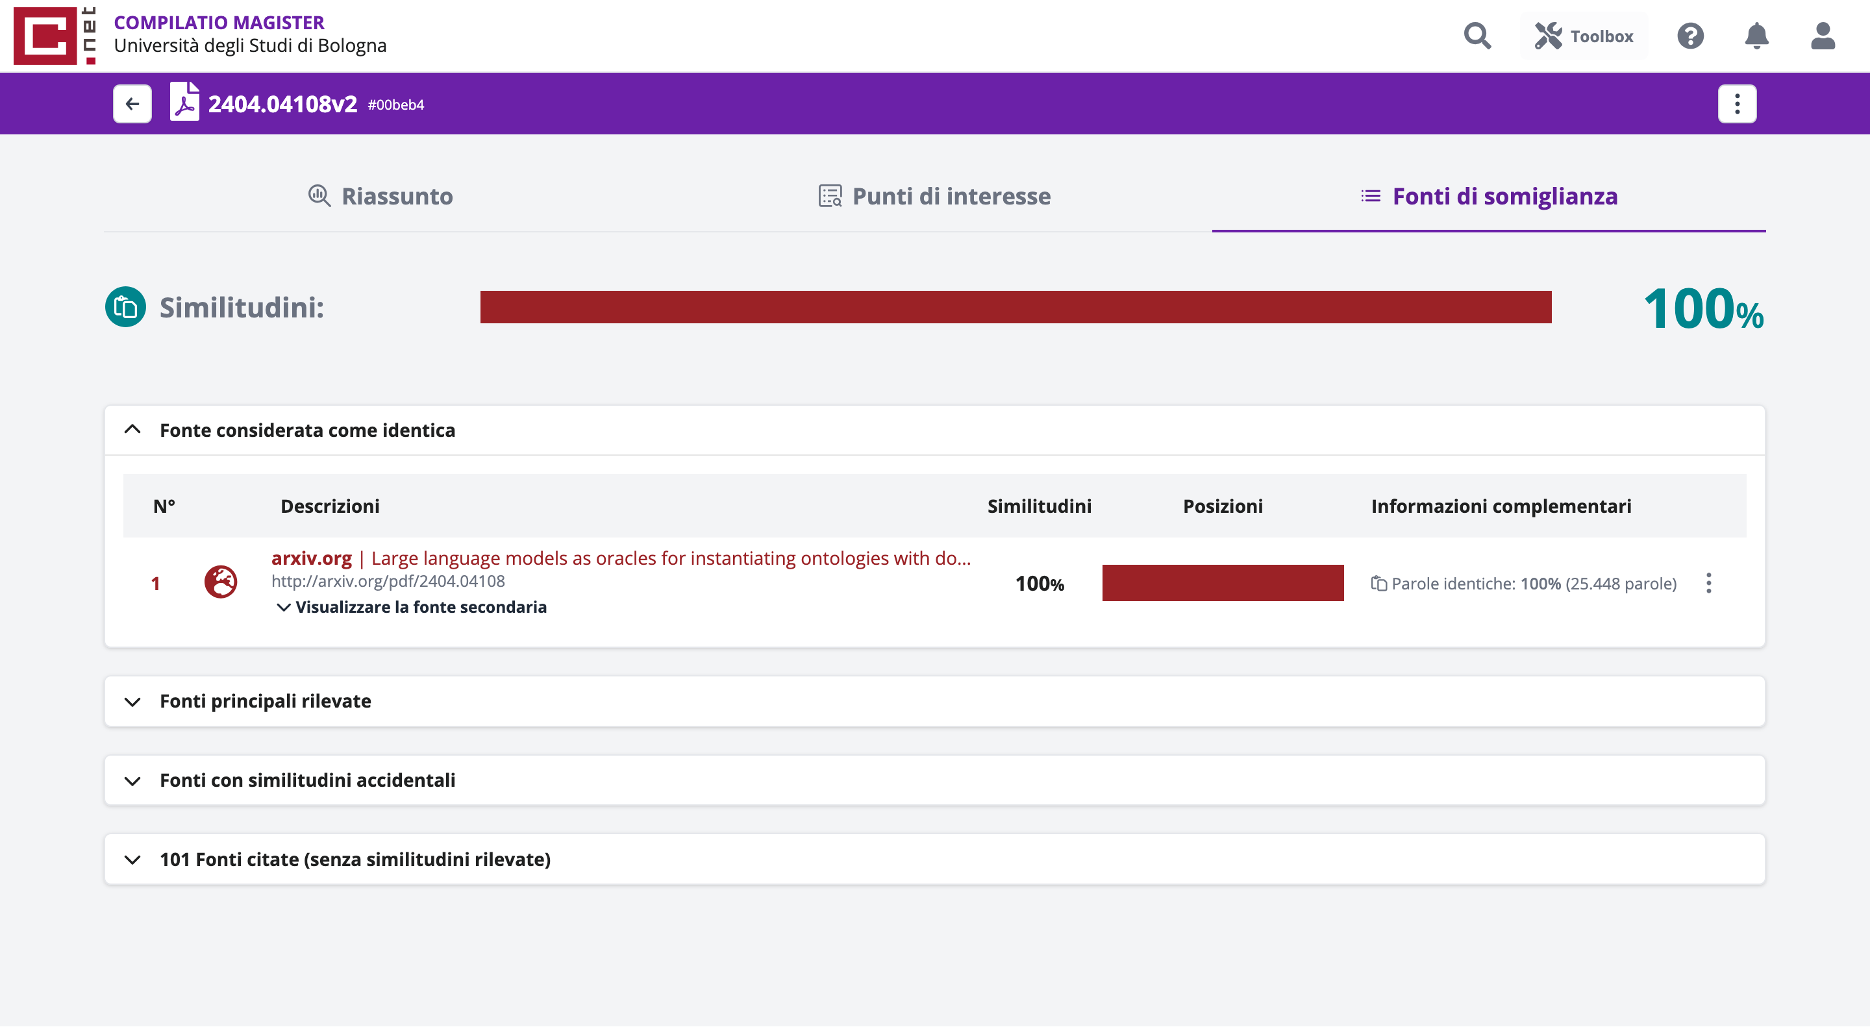Viewport: 1870px width, 1027px height.
Task: Switch to Punti di interesse tab
Action: [934, 196]
